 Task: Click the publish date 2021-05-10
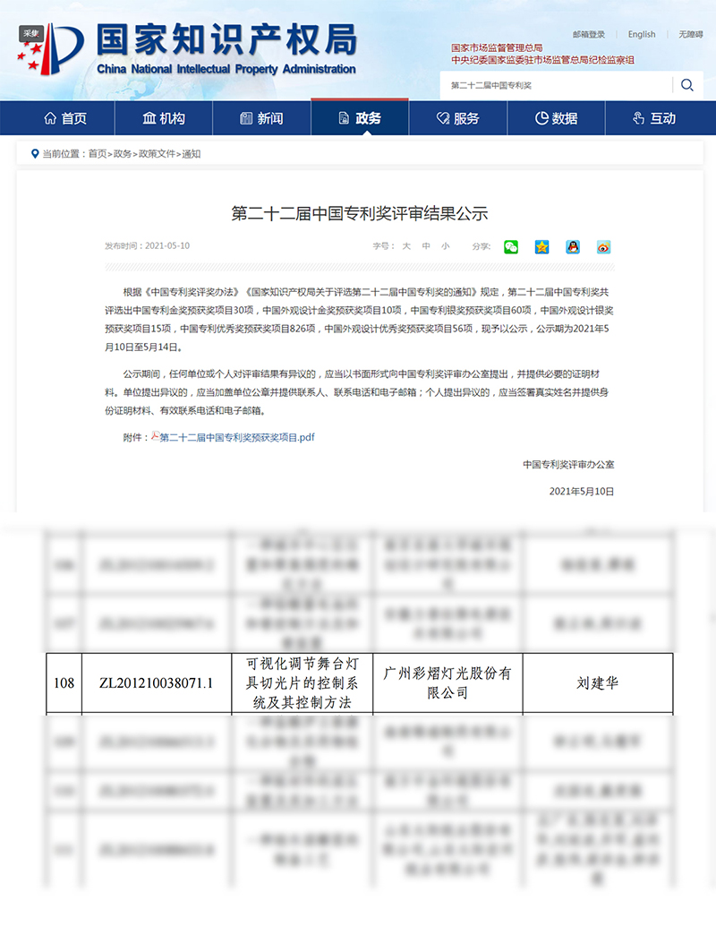pos(167,245)
